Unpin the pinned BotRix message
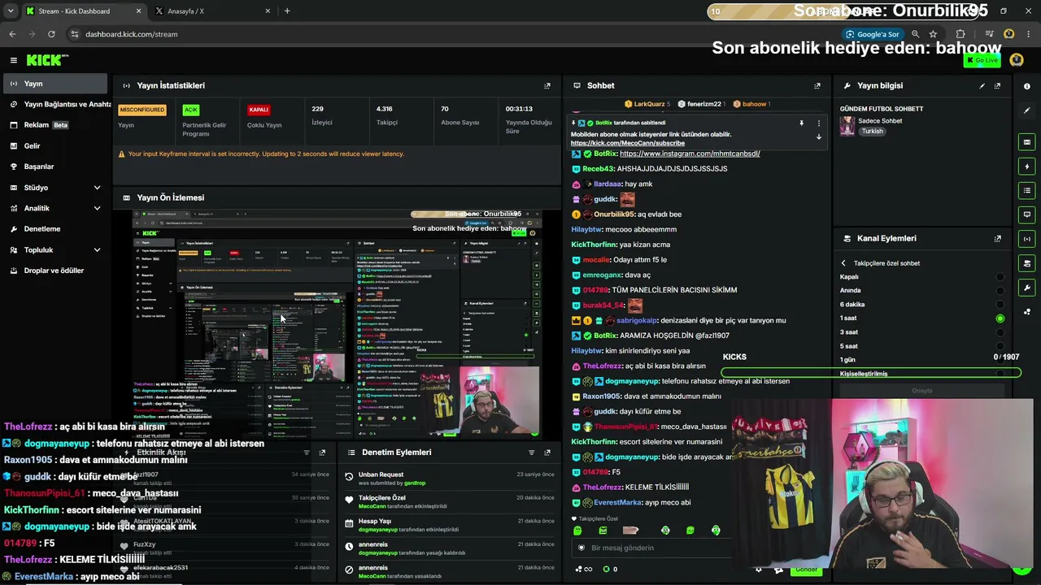Image resolution: width=1041 pixels, height=585 pixels. 801,123
